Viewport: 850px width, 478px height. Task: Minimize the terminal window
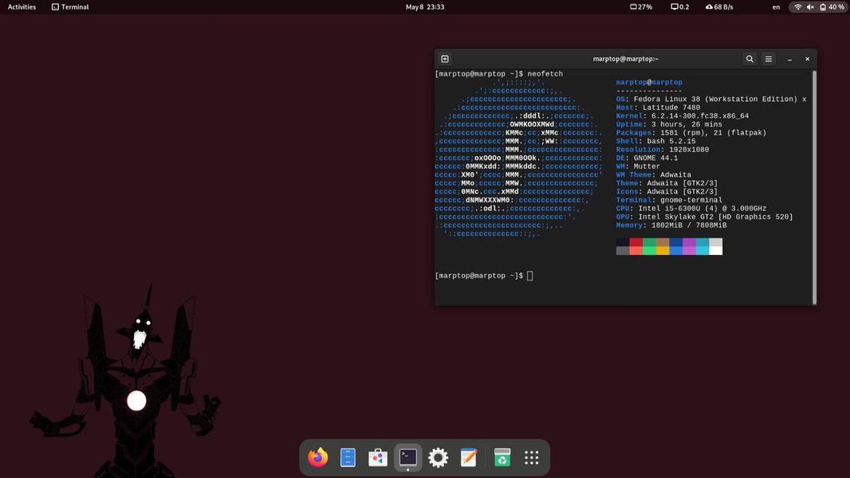pyautogui.click(x=789, y=59)
